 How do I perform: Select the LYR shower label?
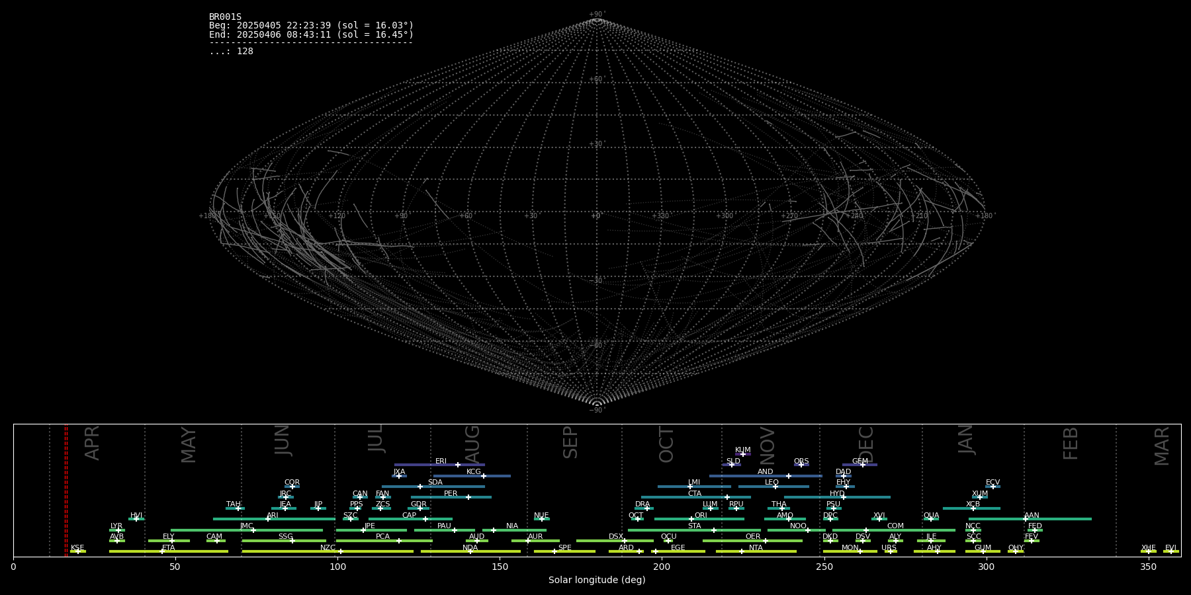click(116, 526)
